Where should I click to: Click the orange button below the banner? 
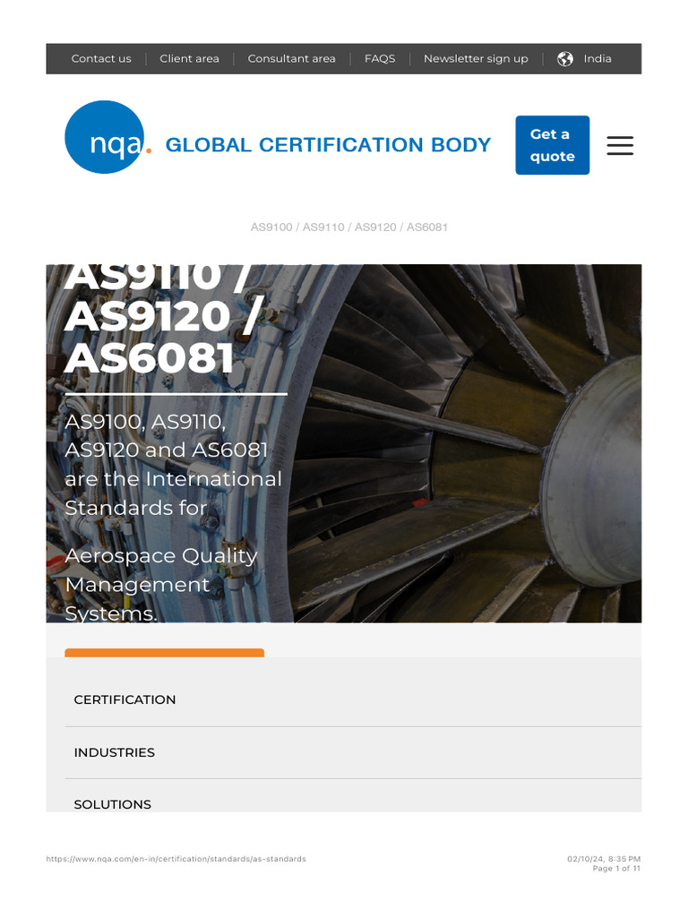165,653
